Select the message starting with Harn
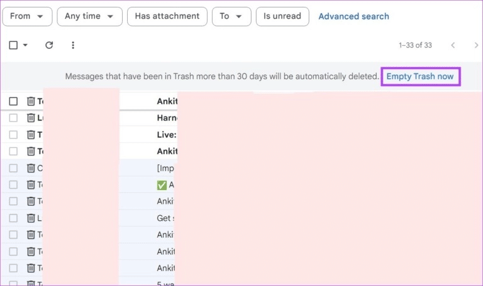483x286 pixels. click(x=13, y=118)
